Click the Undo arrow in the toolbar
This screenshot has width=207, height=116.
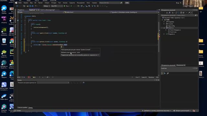pyautogui.click(x=36, y=6)
